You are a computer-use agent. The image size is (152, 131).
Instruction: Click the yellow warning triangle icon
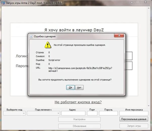pyautogui.click(x=48, y=45)
